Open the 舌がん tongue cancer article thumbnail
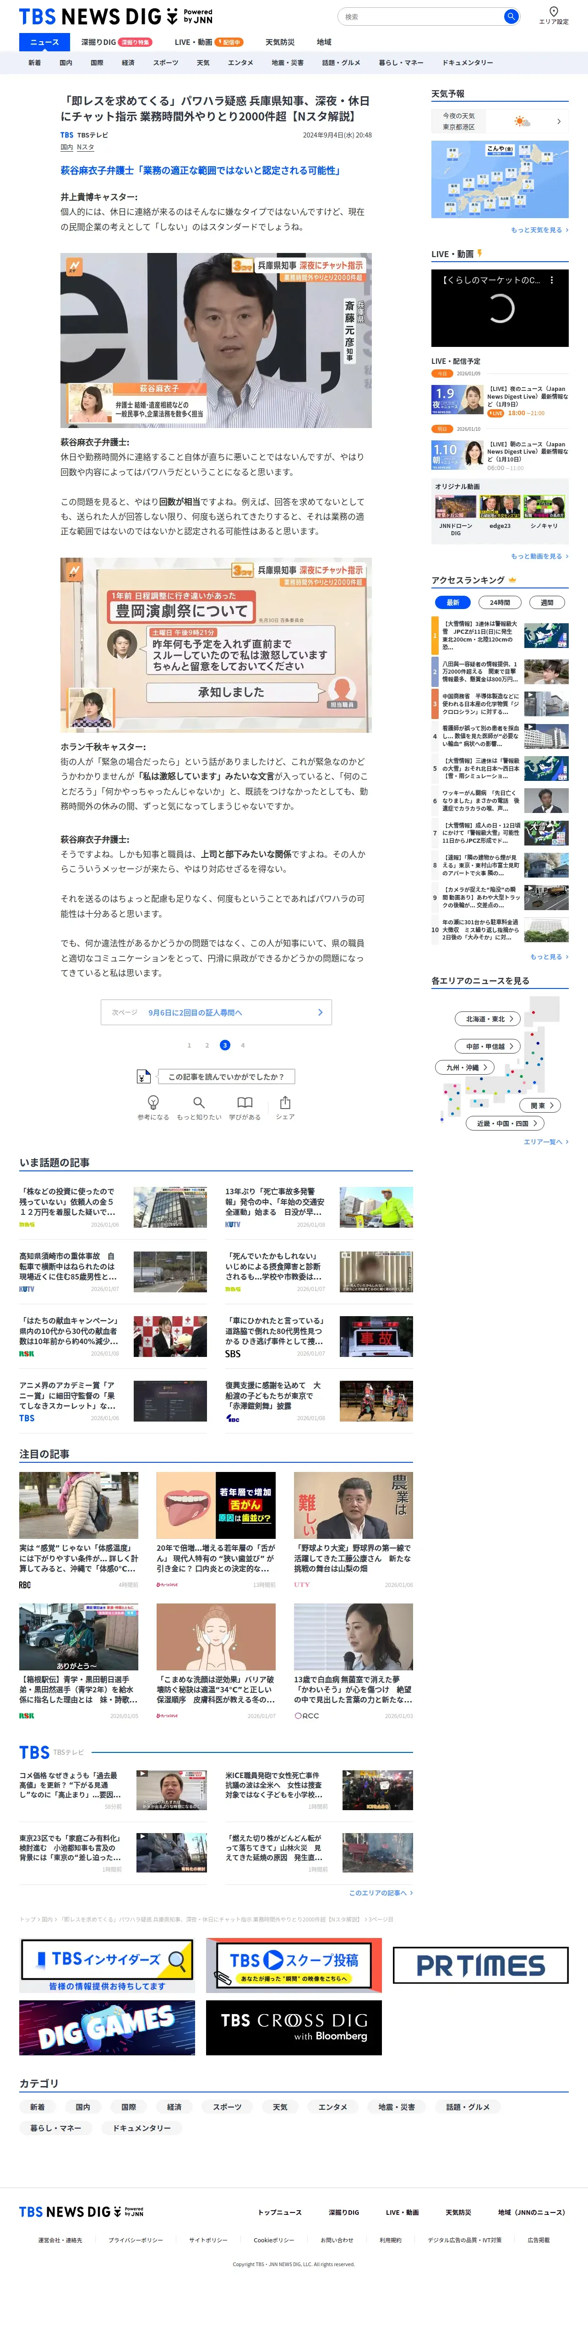The height and width of the screenshot is (2328, 588). tap(216, 1504)
